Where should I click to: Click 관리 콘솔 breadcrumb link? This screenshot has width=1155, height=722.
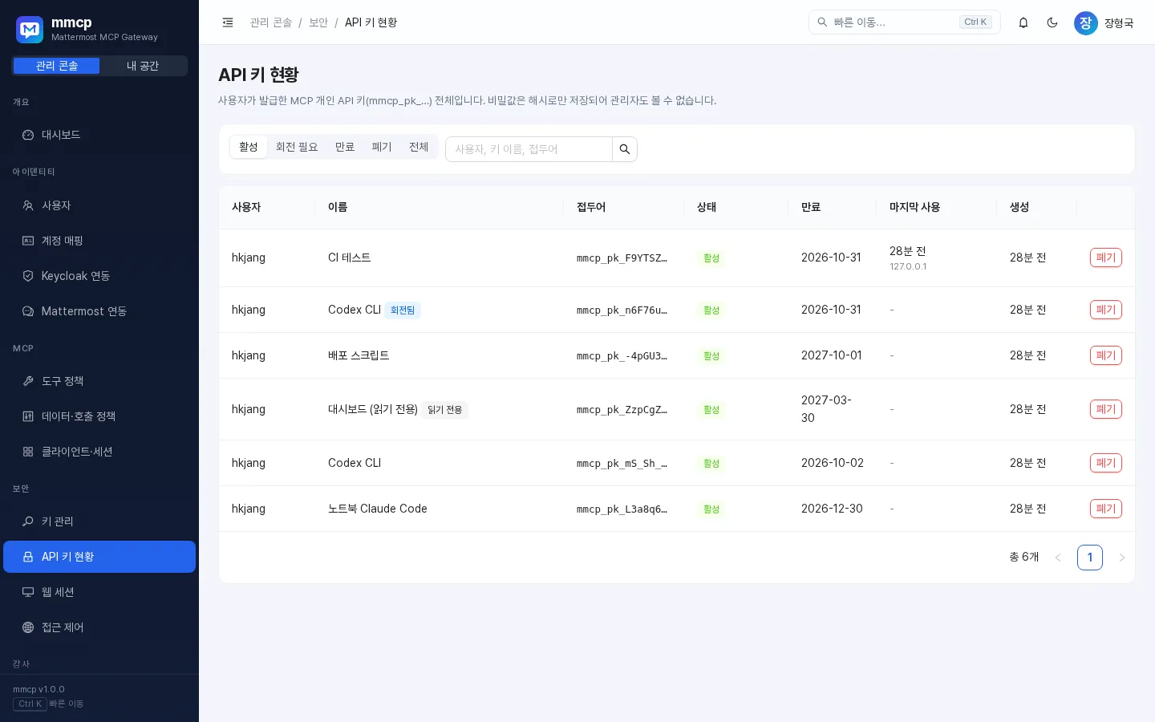[x=271, y=22]
